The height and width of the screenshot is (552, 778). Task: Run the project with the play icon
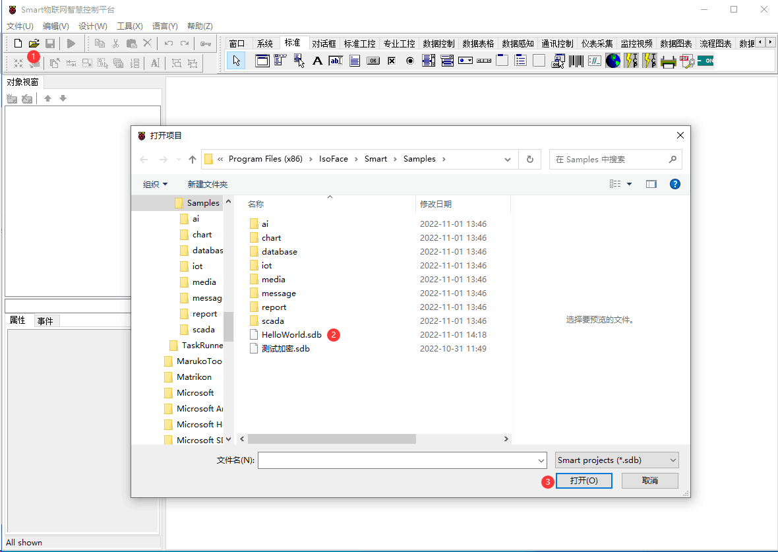[71, 44]
